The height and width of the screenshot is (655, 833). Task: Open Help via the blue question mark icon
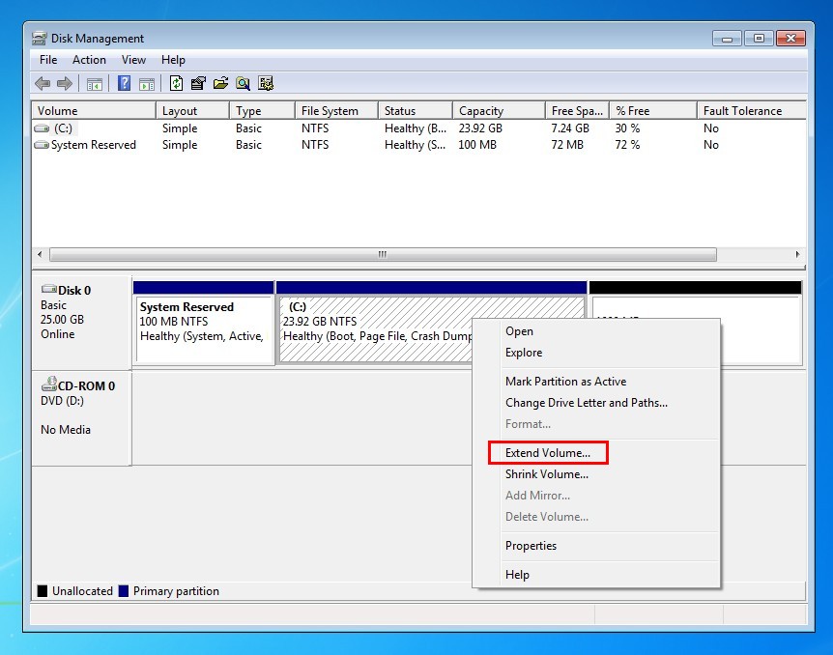point(123,83)
